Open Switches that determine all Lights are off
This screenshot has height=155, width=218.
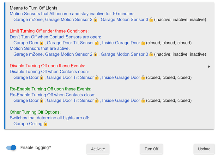[x=49, y=118]
